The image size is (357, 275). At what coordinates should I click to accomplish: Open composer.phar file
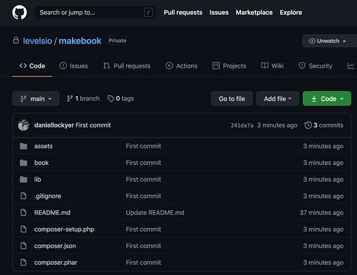(x=56, y=262)
